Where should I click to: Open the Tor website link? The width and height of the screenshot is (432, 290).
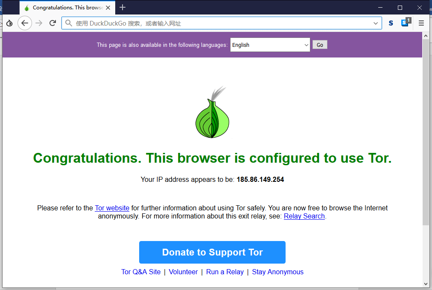click(x=112, y=208)
